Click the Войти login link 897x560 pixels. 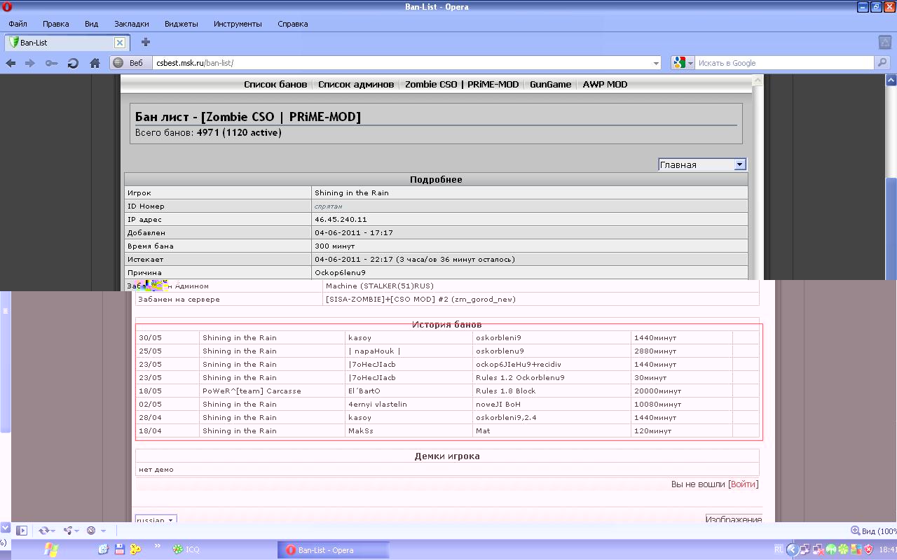743,484
